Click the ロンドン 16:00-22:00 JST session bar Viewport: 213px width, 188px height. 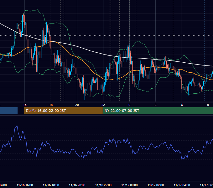coord(63,111)
